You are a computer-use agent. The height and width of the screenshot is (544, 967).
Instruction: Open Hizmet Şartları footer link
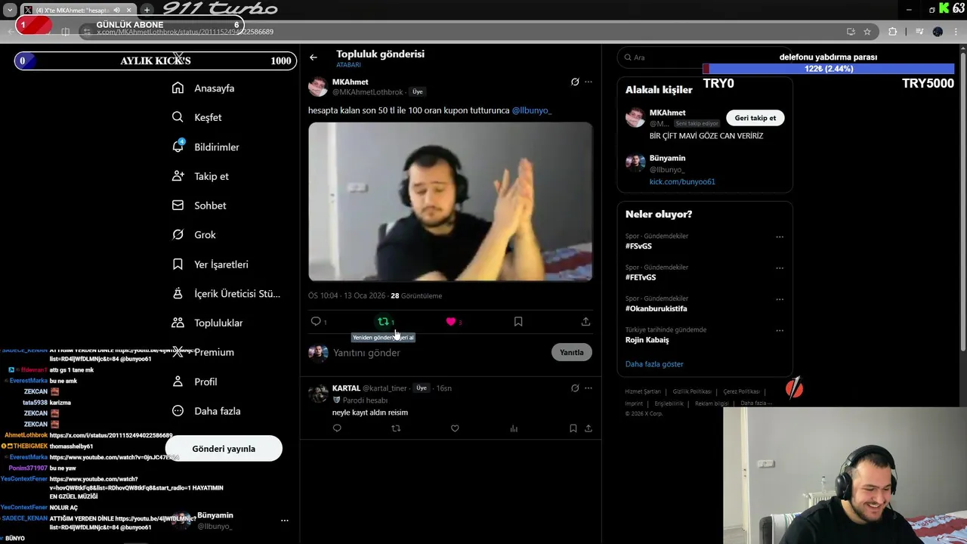point(643,391)
